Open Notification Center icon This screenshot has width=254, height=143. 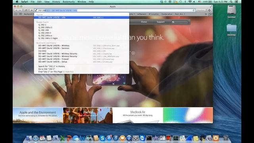point(237,2)
